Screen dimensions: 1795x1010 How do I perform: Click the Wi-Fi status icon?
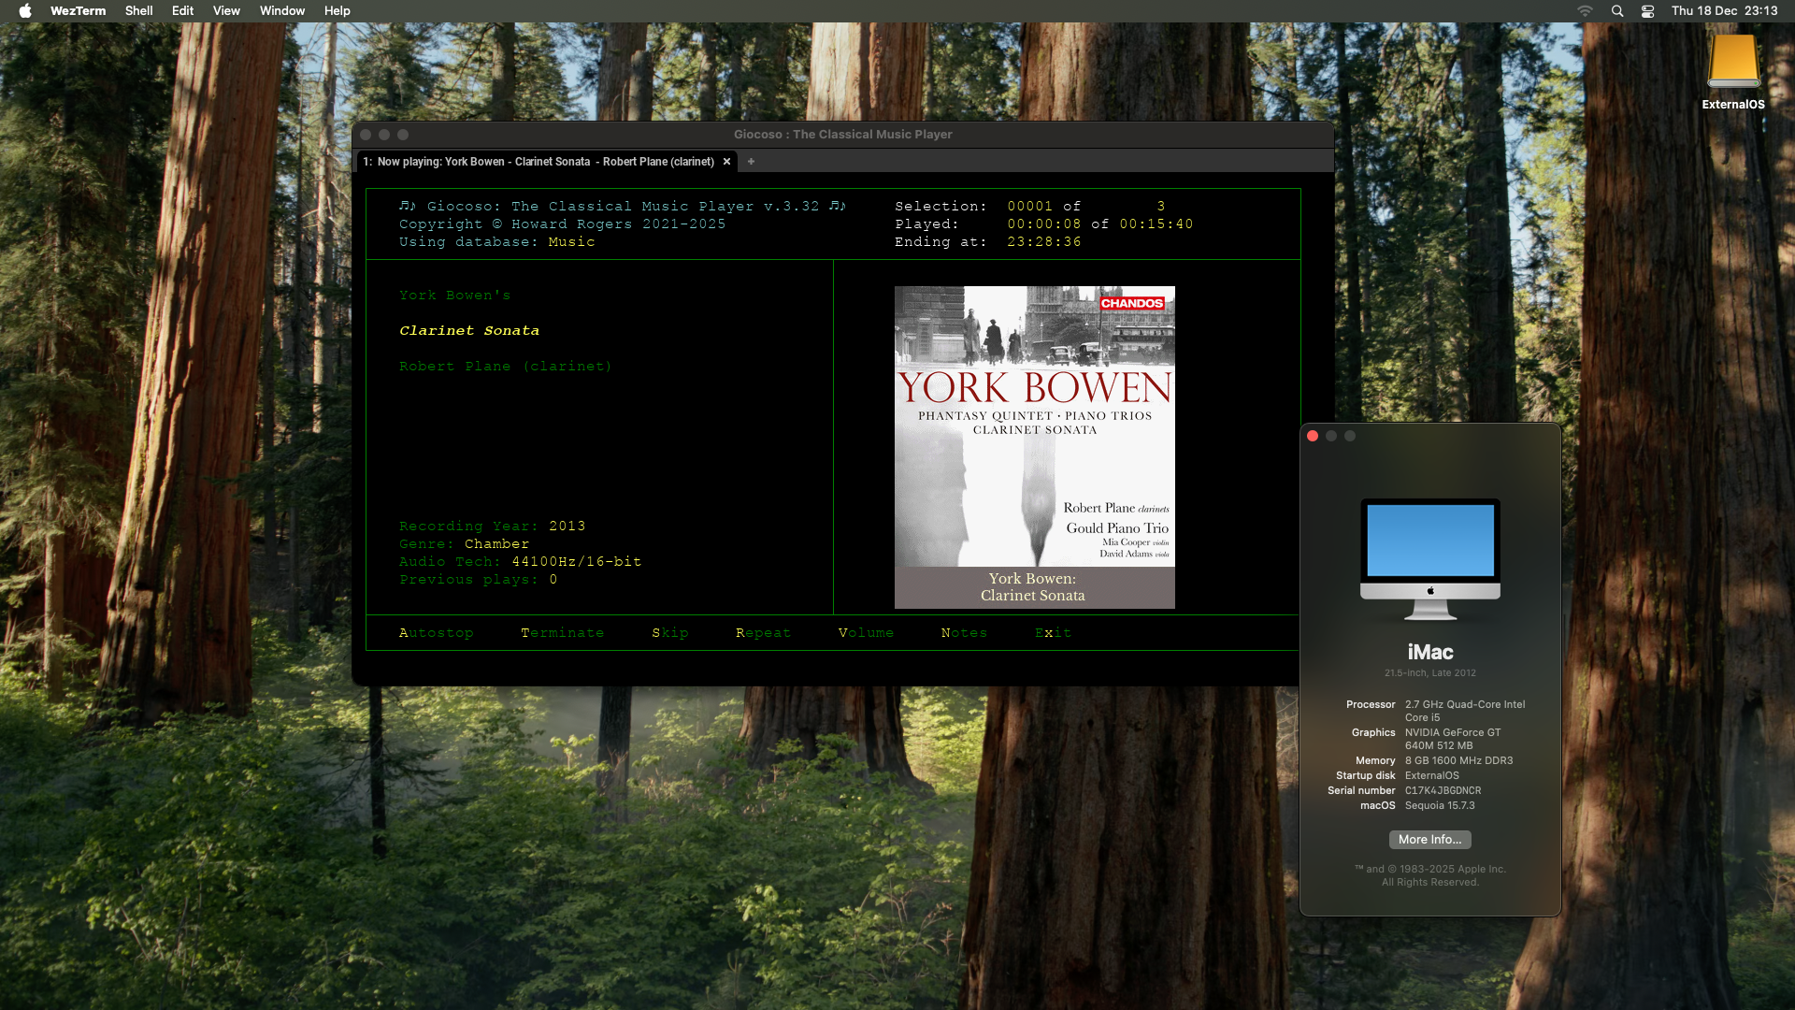tap(1584, 10)
